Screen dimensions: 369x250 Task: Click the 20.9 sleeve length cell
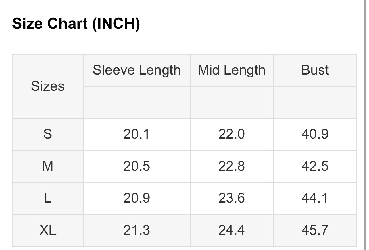pos(137,198)
